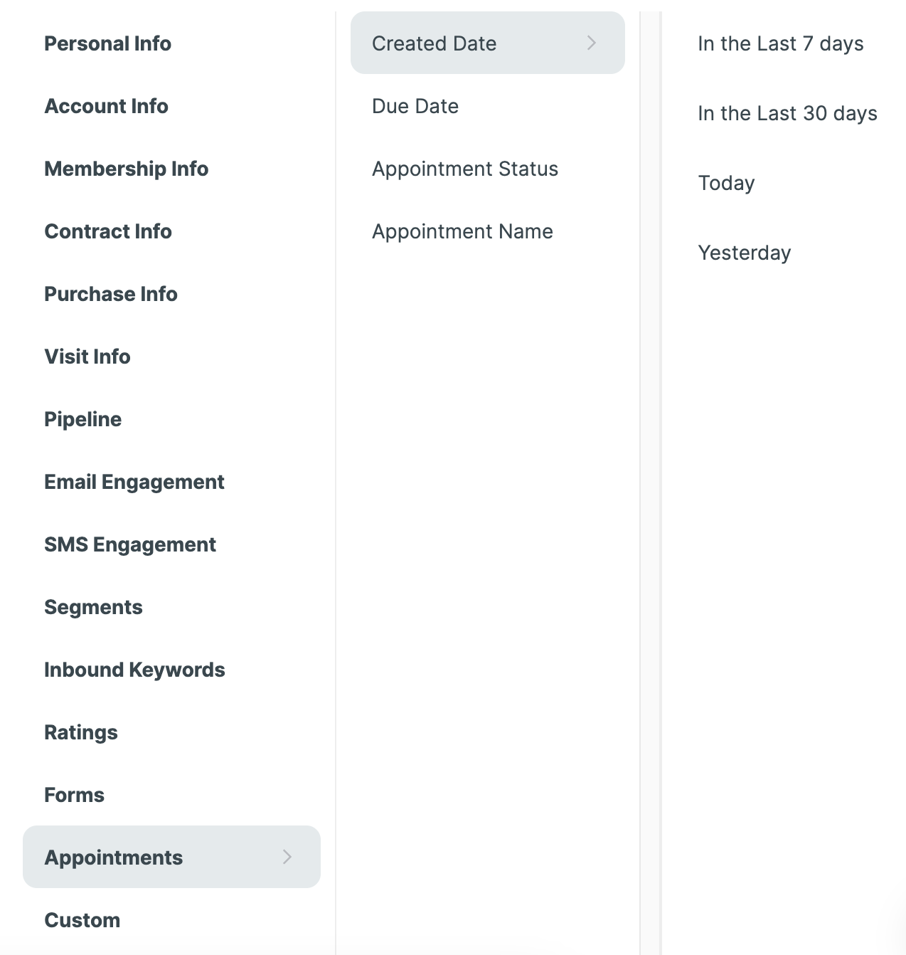Open Email Engagement filters
The height and width of the screenshot is (955, 906).
coord(134,482)
